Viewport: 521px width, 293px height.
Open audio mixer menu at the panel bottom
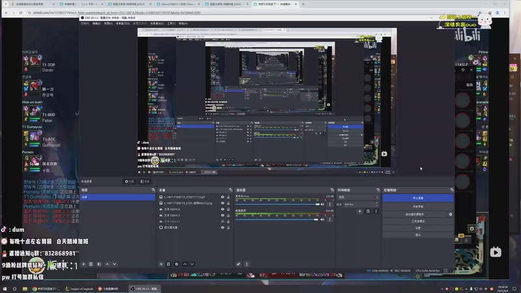[247, 264]
